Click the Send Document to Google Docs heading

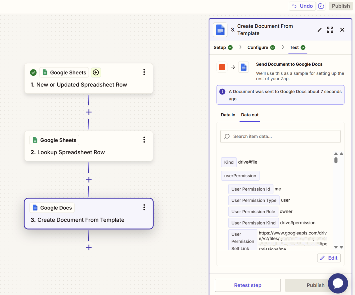tap(289, 64)
